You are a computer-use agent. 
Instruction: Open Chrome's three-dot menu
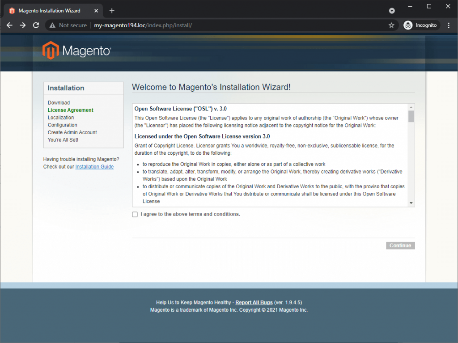(x=449, y=25)
